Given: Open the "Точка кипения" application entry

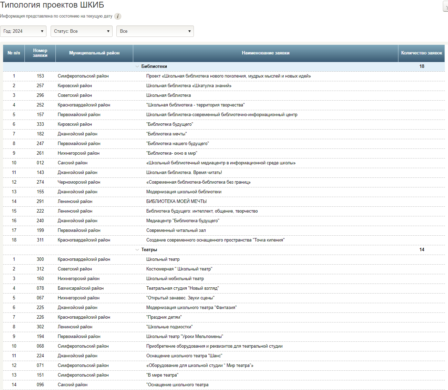Looking at the screenshot, I should [x=215, y=240].
